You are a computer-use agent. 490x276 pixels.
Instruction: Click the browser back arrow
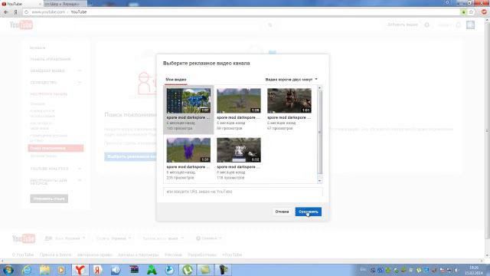coord(6,12)
